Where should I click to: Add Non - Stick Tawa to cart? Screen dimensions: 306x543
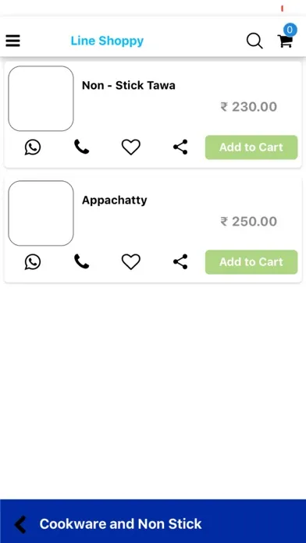pos(251,147)
